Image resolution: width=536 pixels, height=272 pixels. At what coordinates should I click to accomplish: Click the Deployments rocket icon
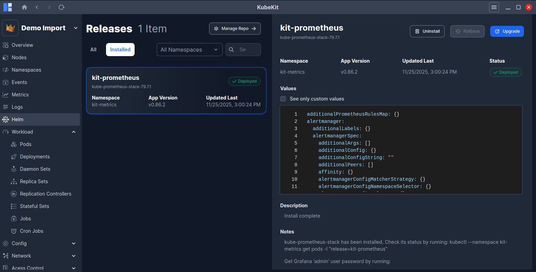(14, 157)
